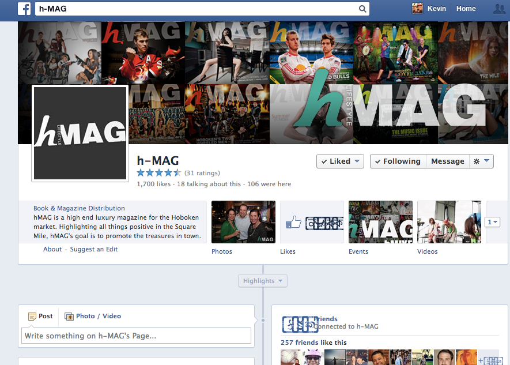The width and height of the screenshot is (510, 365).
Task: Click the 106 were here text
Action: [269, 184]
